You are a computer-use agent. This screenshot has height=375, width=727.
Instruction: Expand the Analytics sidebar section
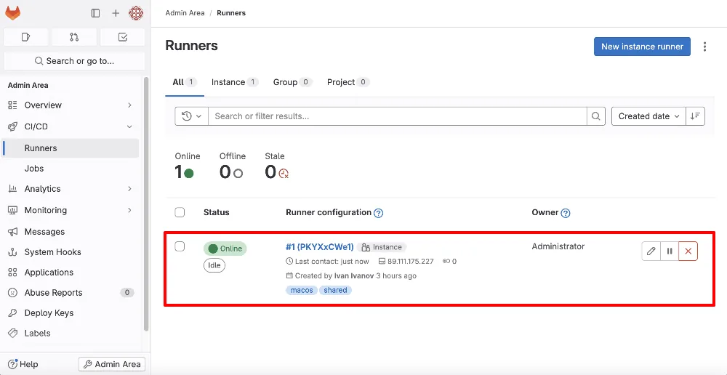[x=71, y=189]
